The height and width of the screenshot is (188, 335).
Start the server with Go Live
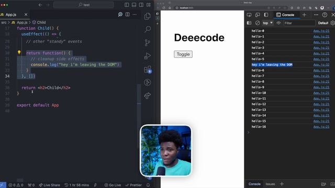pos(113,185)
